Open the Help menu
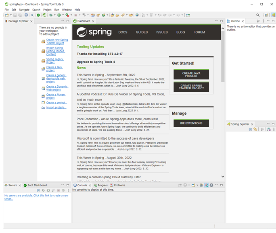Screen dimensions: 276x233 point(77,10)
